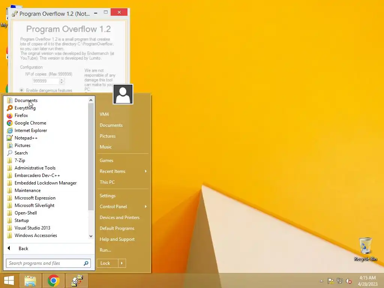384x288 pixels.
Task: Click the muted volume tray icon
Action: [349, 281]
